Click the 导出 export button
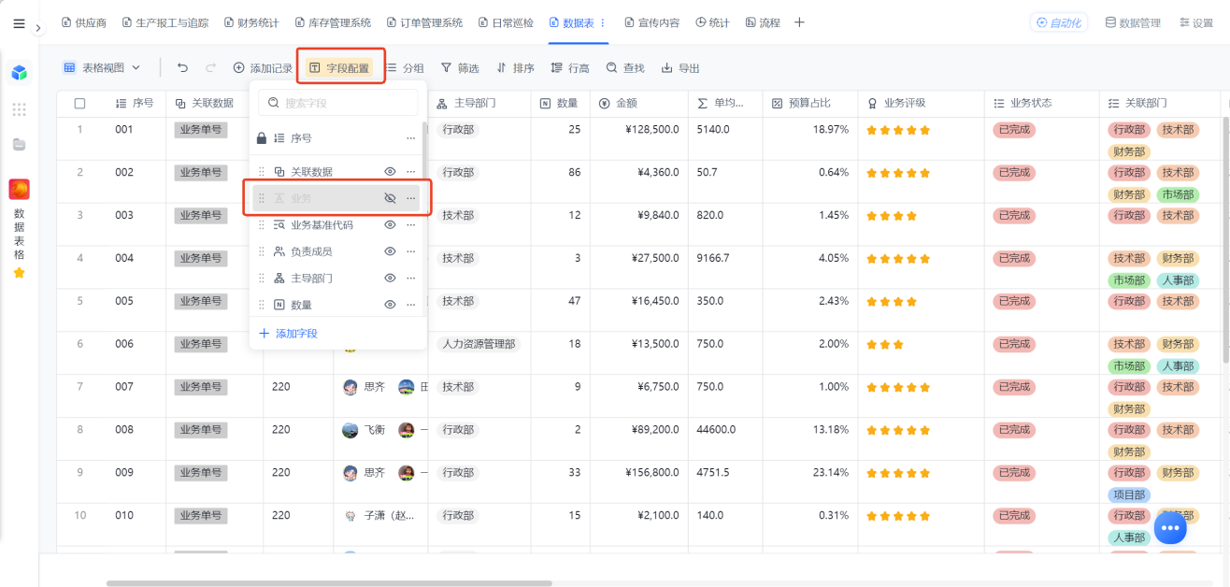Screen dimensions: 1230x587 point(680,67)
